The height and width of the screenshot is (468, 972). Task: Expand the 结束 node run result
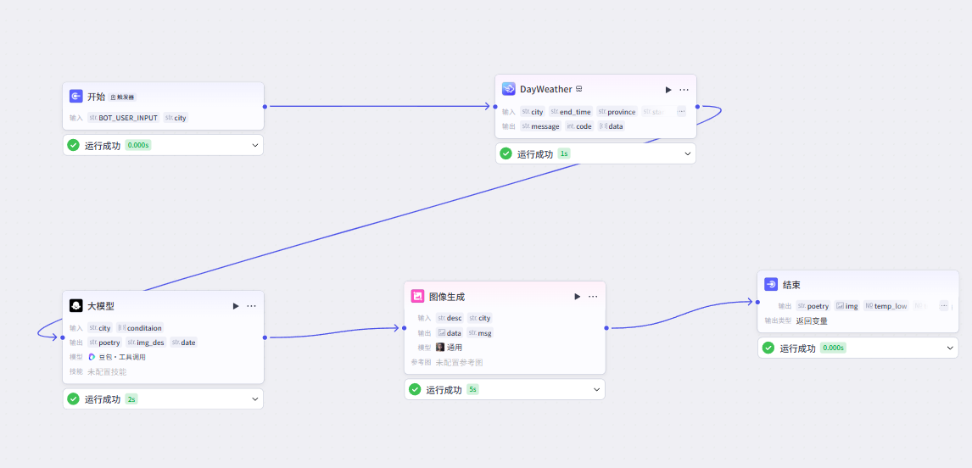950,348
